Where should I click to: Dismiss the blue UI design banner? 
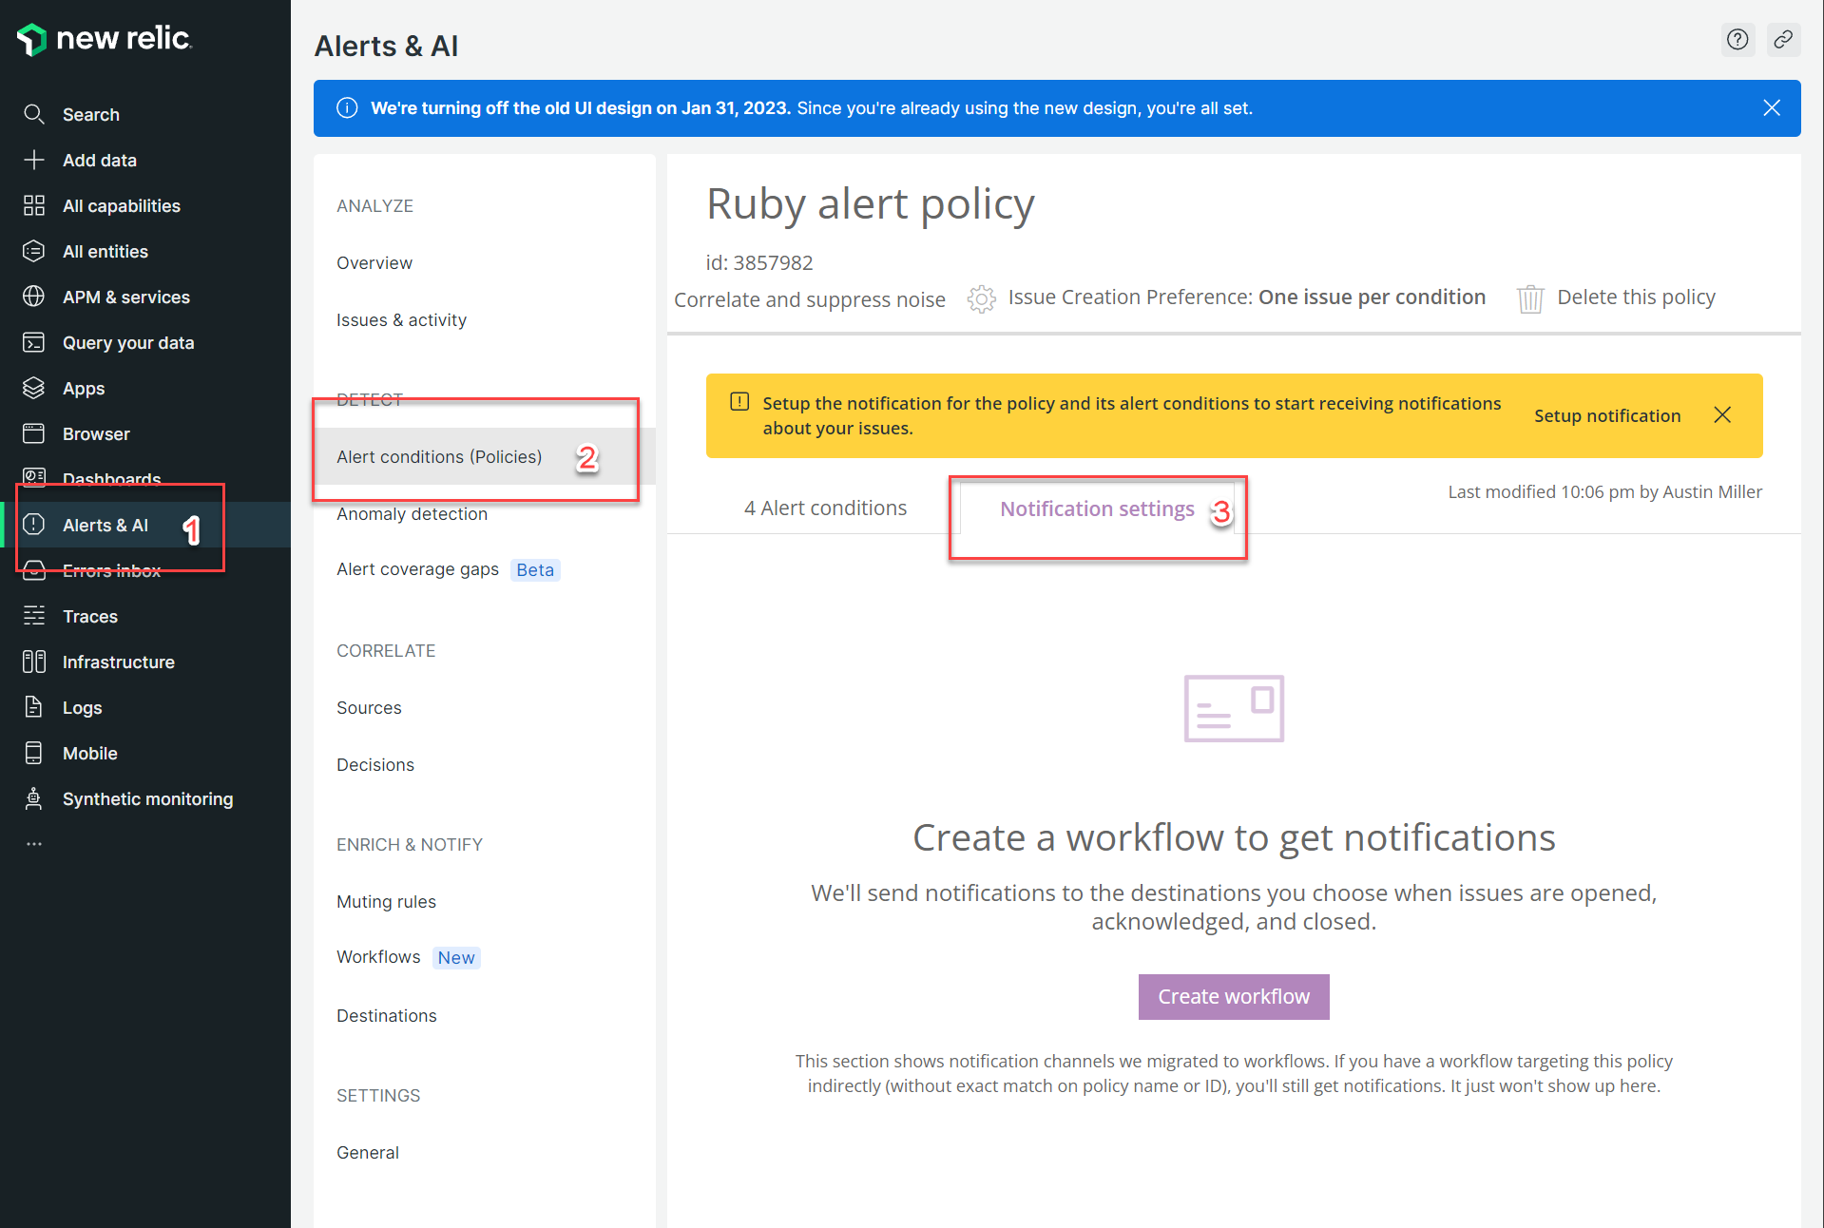[x=1771, y=108]
